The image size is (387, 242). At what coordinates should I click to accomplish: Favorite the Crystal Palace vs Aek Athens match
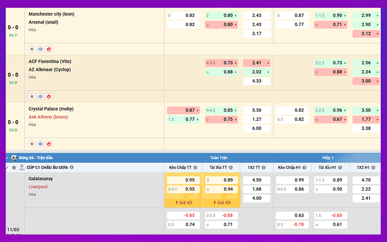coord(32,144)
